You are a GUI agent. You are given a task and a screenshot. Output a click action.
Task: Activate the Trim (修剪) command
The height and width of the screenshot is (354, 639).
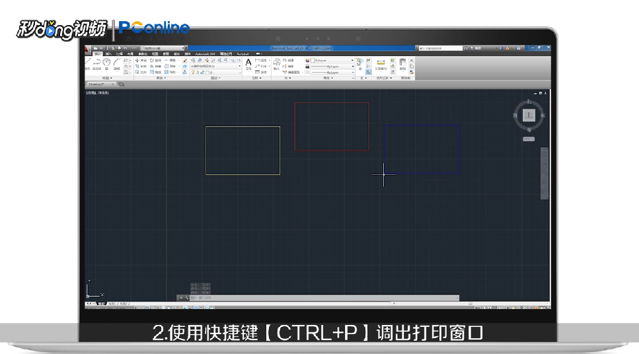(170, 60)
